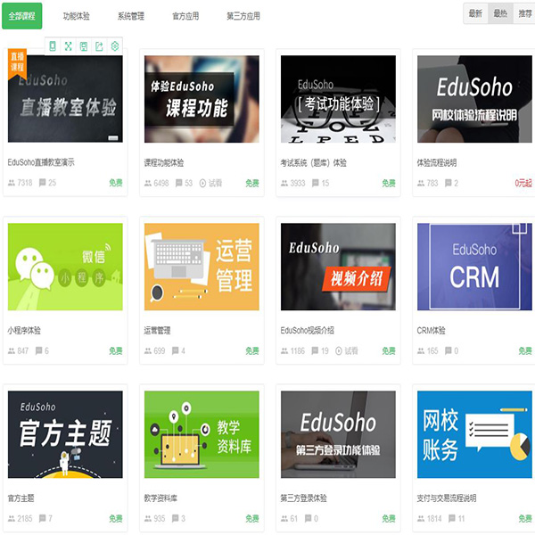Select the 全部课程 category tab
535x535 pixels.
click(21, 16)
